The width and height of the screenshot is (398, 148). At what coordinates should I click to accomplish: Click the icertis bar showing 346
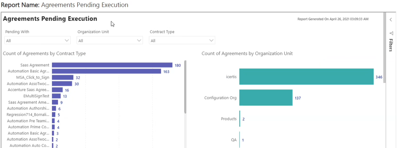click(x=306, y=77)
